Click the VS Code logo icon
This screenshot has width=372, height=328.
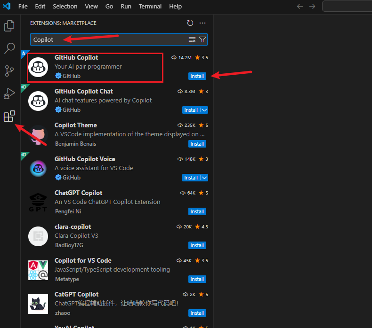(7, 6)
